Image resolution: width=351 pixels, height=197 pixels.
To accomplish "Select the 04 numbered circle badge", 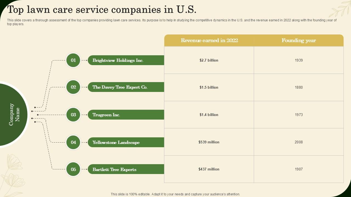I will click(x=73, y=142).
